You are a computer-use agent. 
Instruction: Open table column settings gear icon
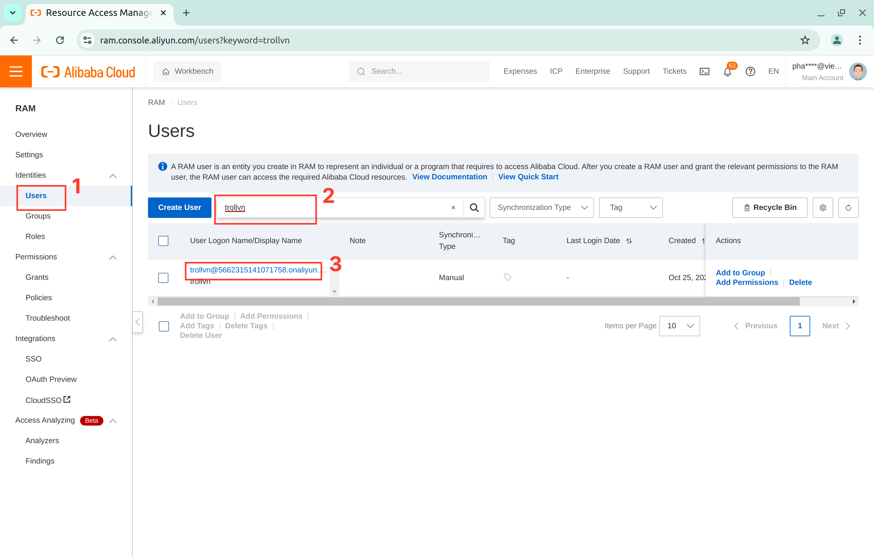822,208
